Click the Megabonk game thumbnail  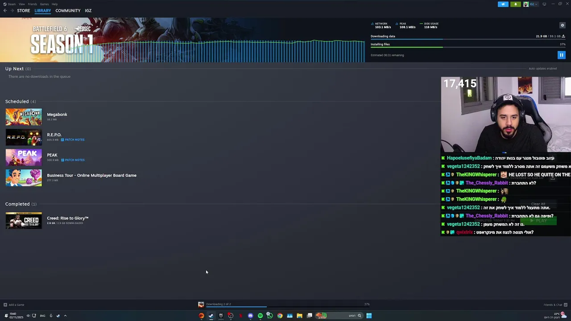coord(24,117)
